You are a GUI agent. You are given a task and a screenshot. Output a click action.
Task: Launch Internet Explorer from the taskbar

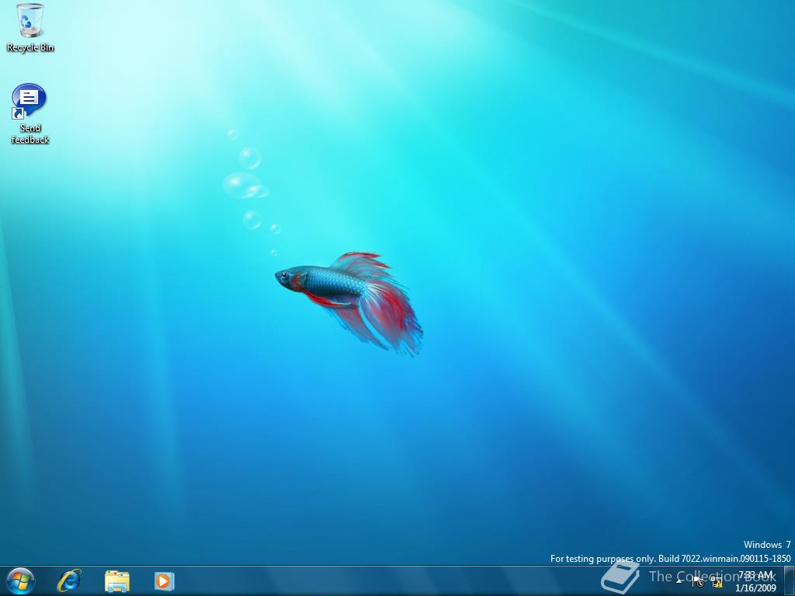coord(69,580)
